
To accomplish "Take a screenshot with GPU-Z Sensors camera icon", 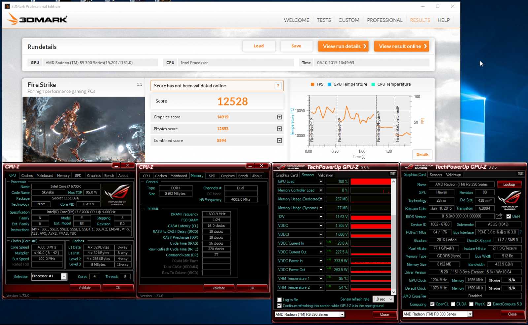I will tap(393, 174).
